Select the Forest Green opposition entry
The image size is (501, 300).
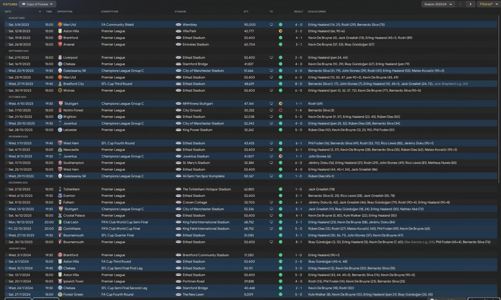tap(73, 295)
